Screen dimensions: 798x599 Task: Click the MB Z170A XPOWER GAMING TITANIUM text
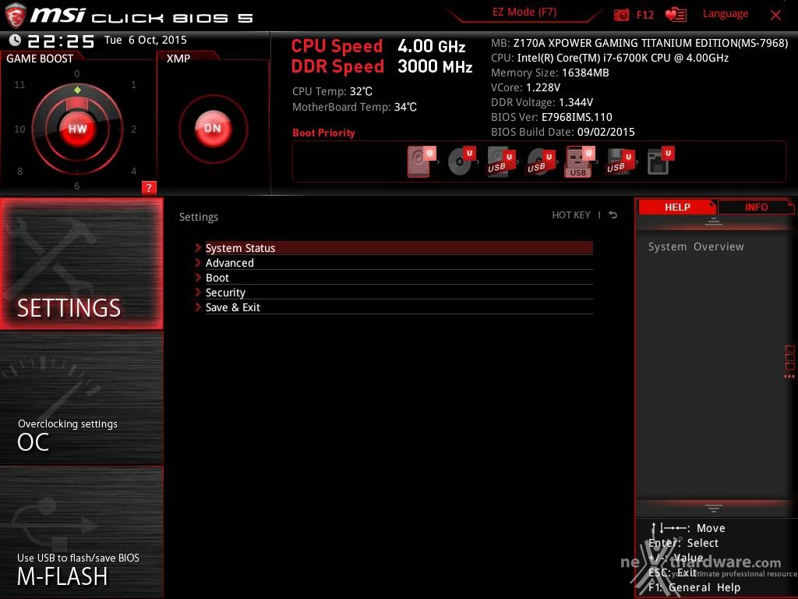pyautogui.click(x=639, y=44)
